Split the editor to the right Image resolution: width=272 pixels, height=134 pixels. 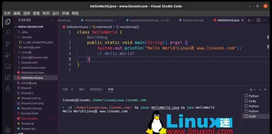tap(258, 20)
